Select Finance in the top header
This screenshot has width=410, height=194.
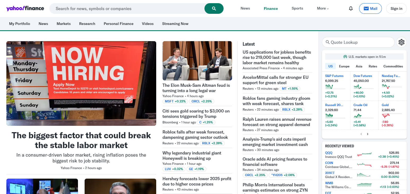point(271,8)
